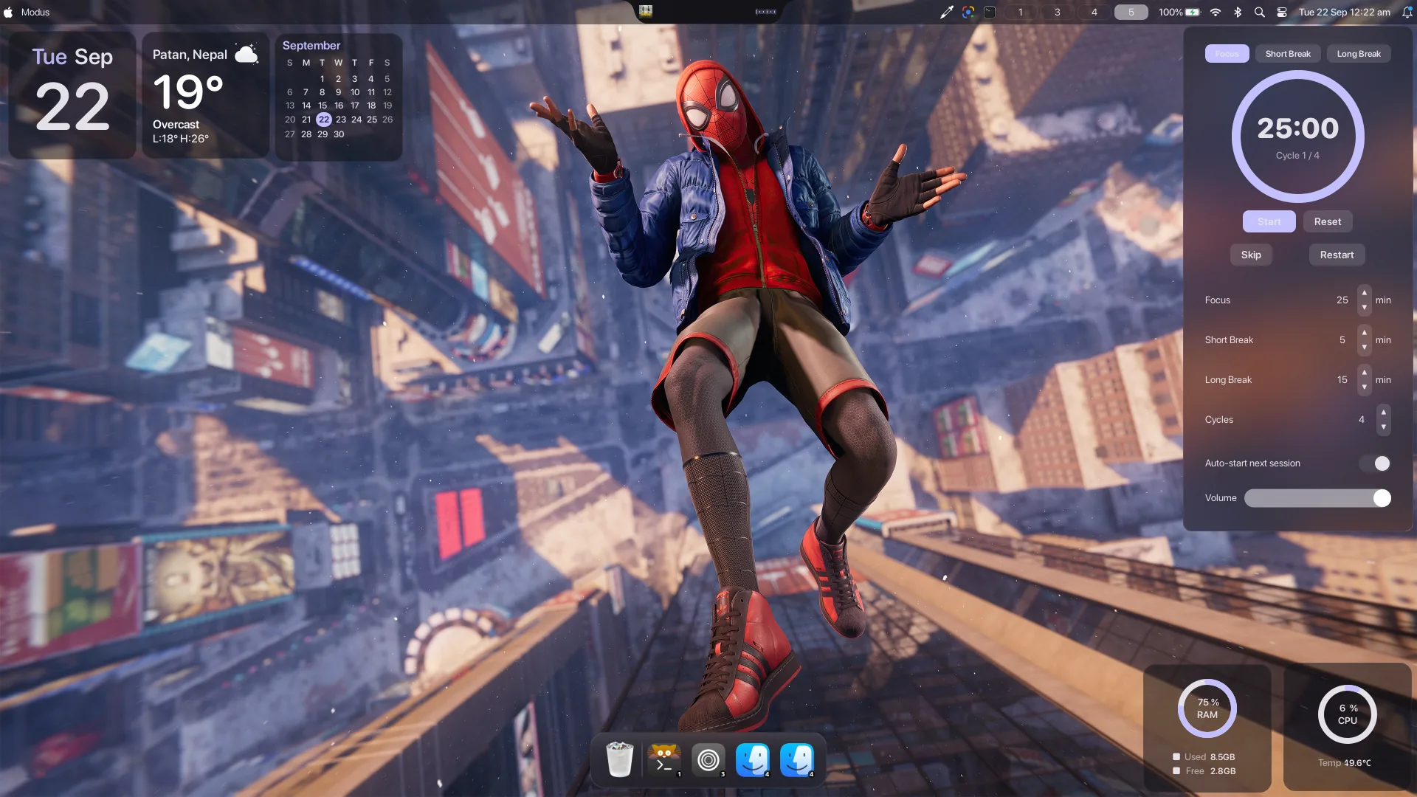This screenshot has width=1417, height=797.
Task: Decrease Focus minutes with down arrow
Action: (x=1364, y=307)
